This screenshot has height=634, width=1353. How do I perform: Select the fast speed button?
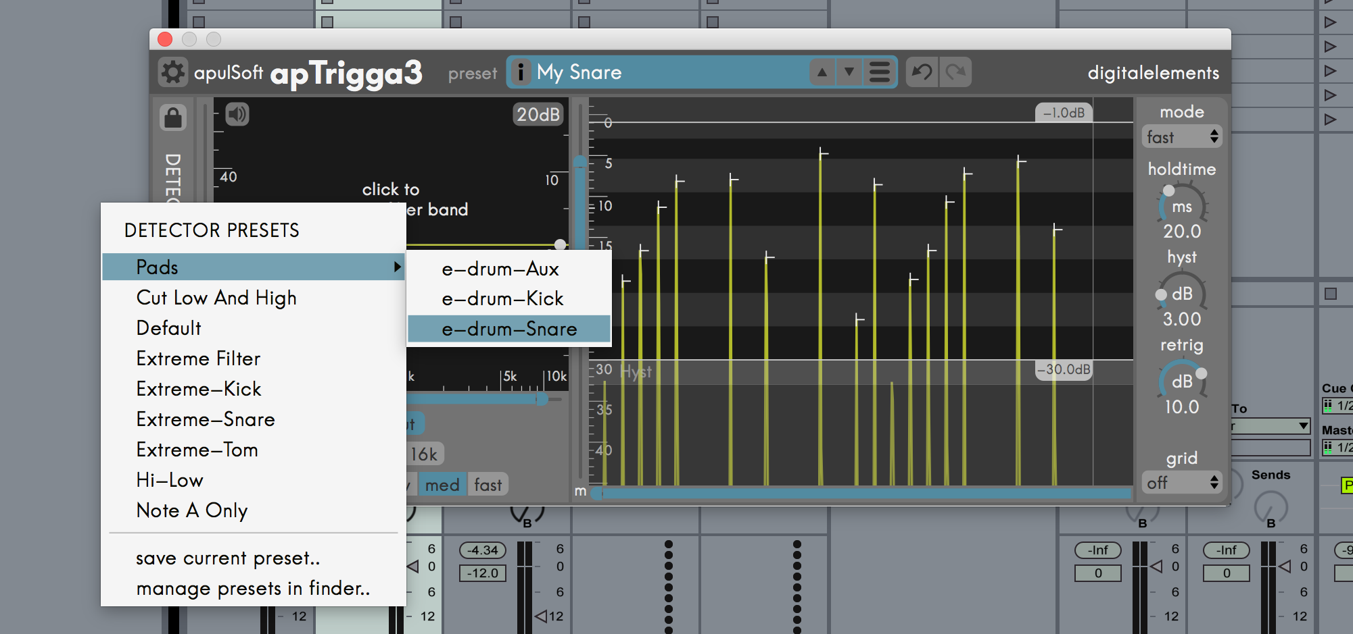[488, 485]
